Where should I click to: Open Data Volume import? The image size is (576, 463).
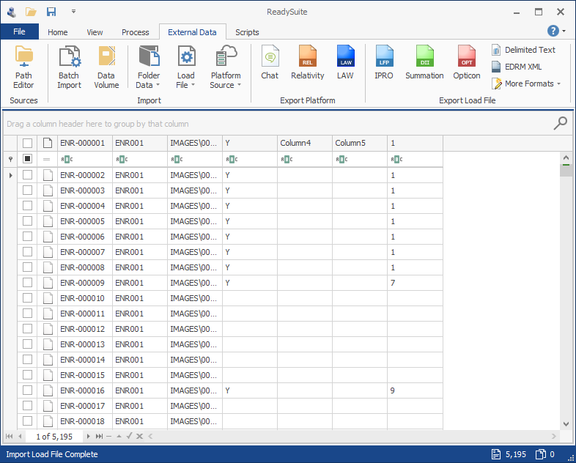[106, 67]
